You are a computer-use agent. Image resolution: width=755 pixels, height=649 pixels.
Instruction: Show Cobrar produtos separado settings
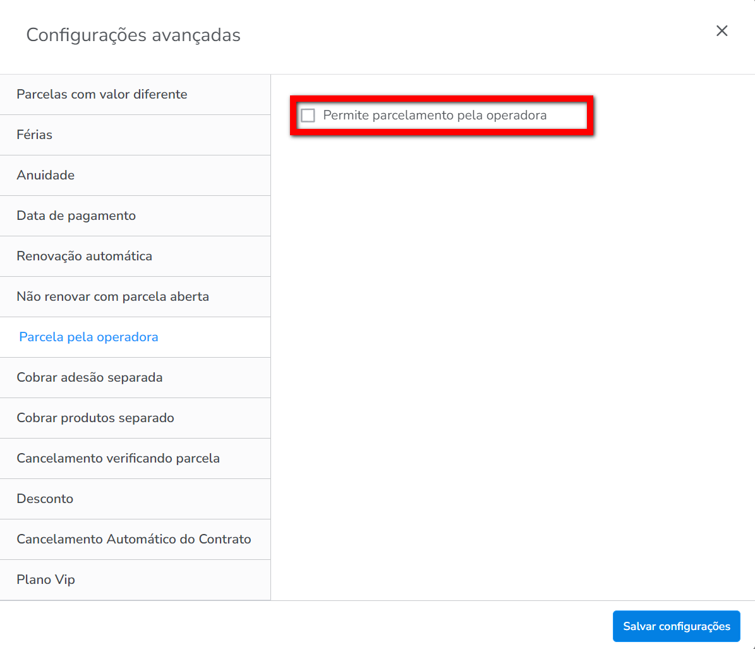95,418
